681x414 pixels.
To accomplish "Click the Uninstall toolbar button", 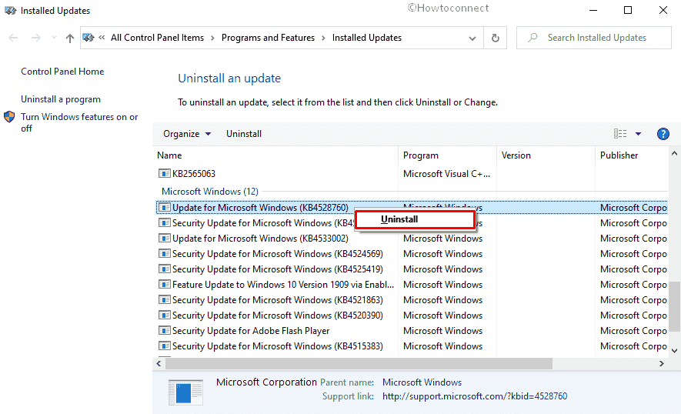I will (x=244, y=134).
